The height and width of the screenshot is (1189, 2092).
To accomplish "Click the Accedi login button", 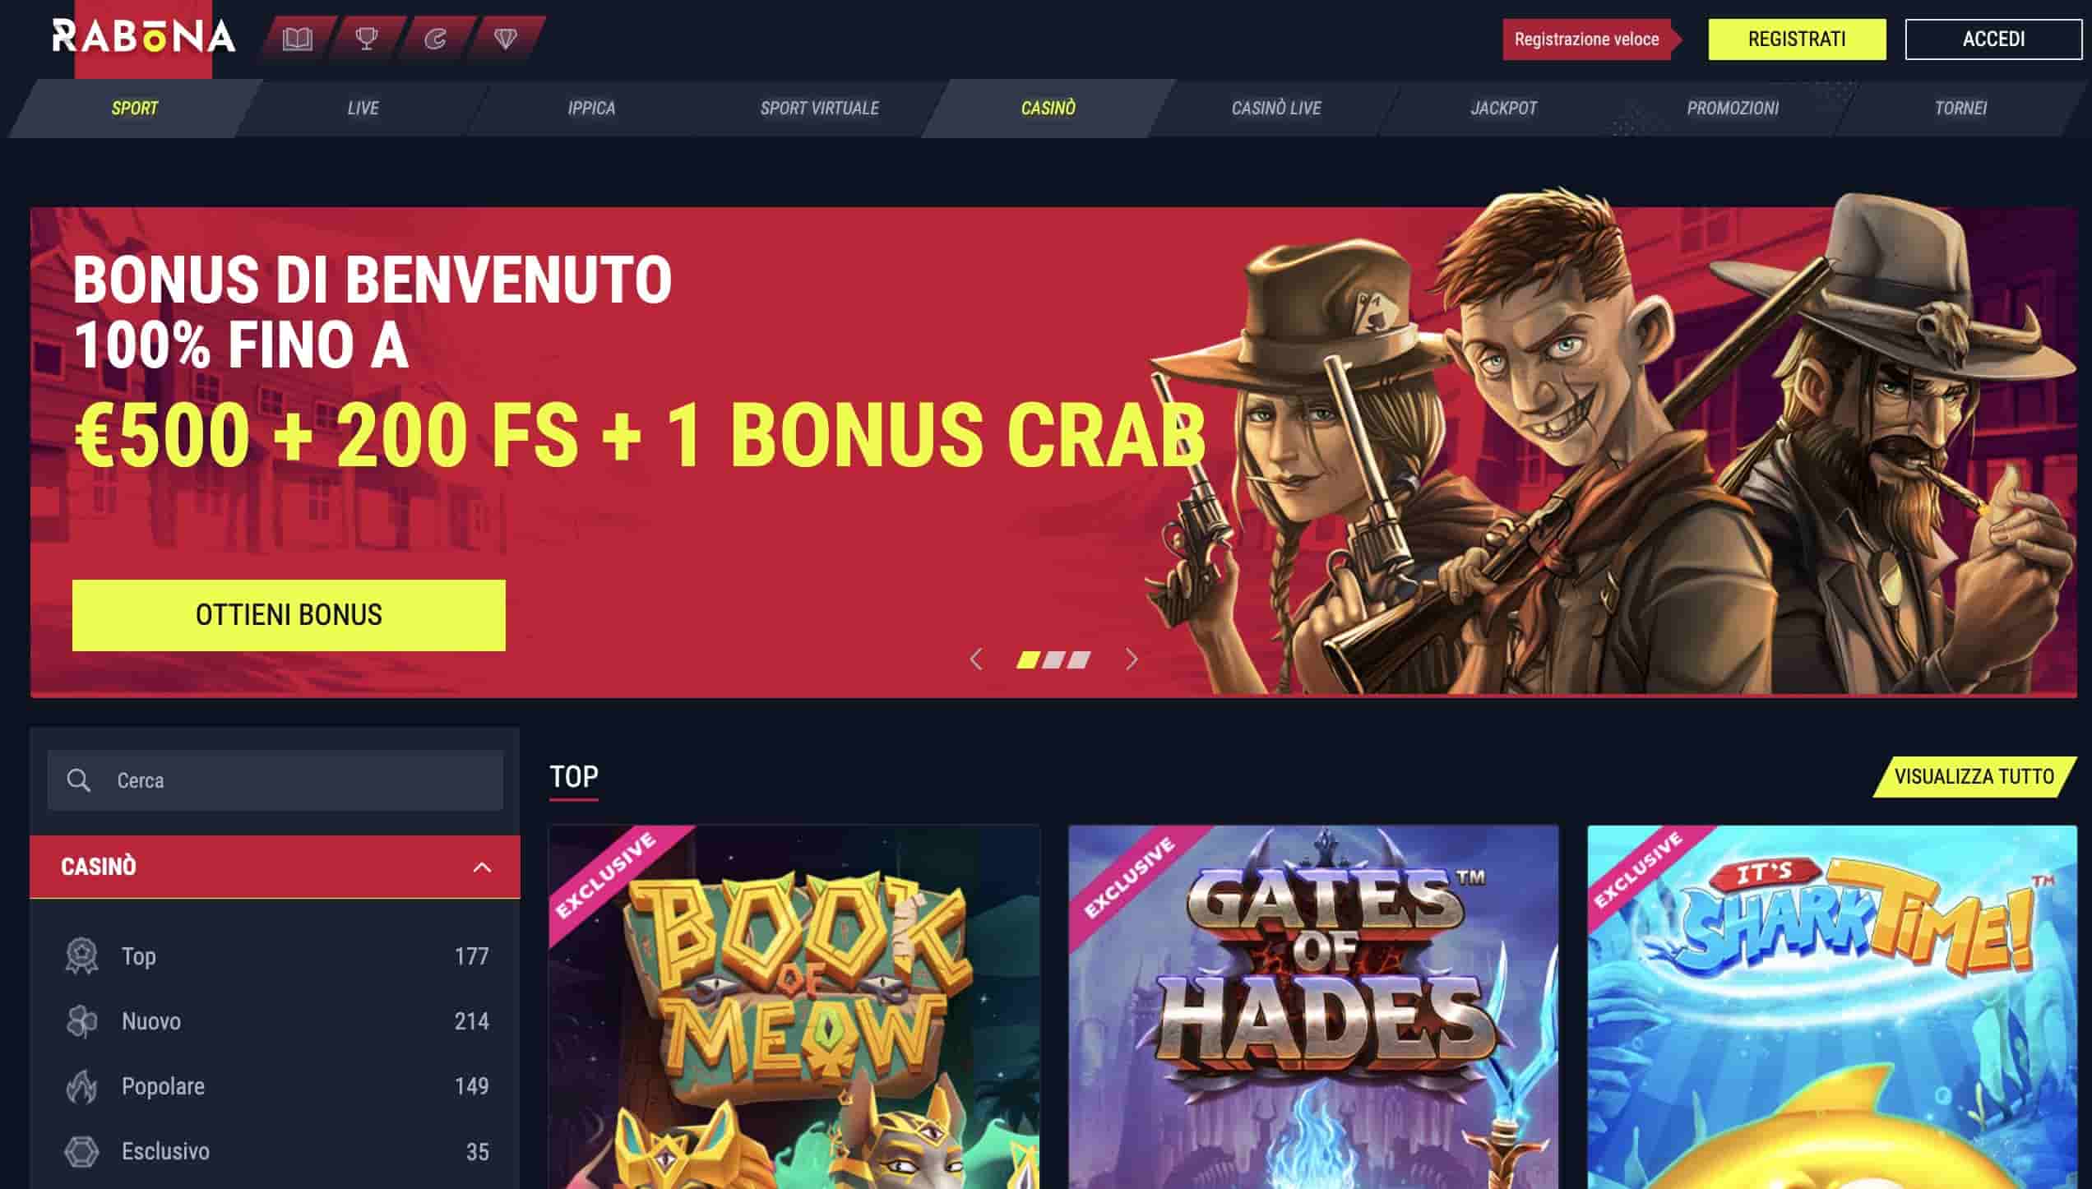I will (1993, 39).
